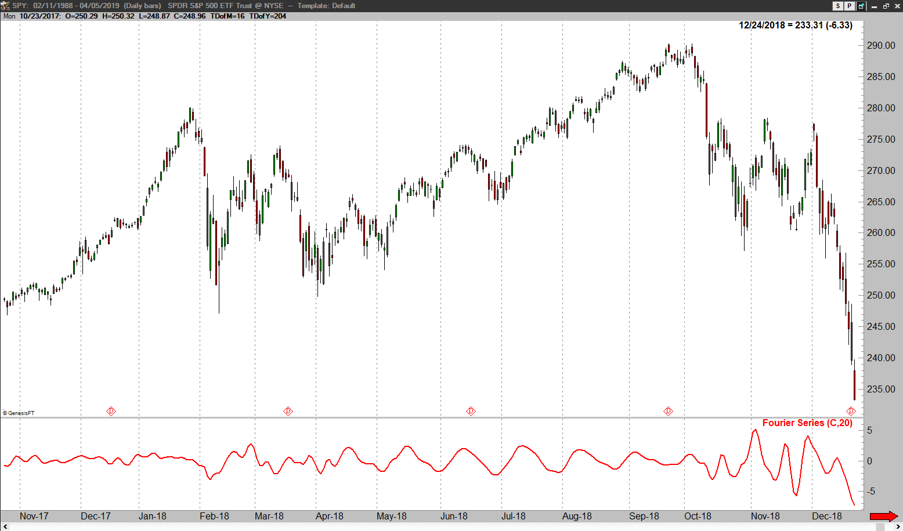Click the 235.00 price axis label
This screenshot has height=531, width=903.
pyautogui.click(x=881, y=389)
